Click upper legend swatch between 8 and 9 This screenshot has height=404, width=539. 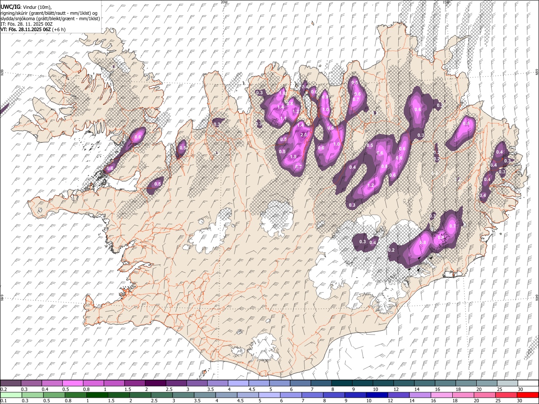(x=342, y=383)
